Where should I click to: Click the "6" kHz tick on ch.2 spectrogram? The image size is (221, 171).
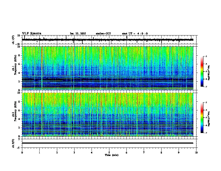coord(20,110)
